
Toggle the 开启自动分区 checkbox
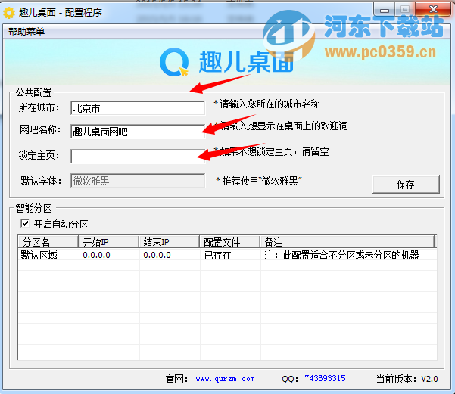click(x=25, y=224)
